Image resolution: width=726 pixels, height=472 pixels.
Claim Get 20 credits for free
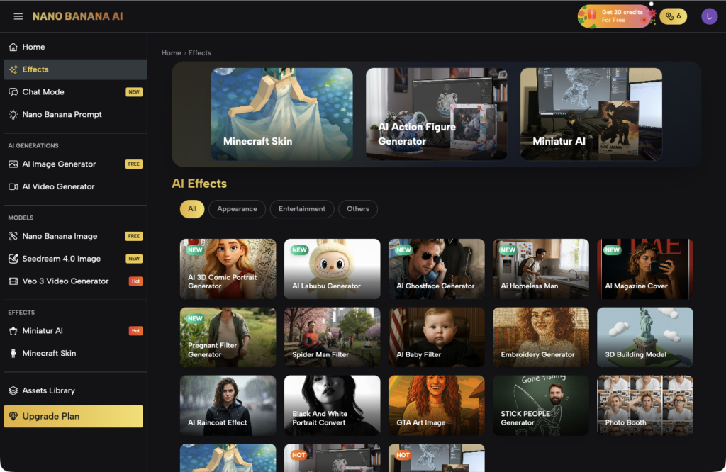click(x=615, y=16)
